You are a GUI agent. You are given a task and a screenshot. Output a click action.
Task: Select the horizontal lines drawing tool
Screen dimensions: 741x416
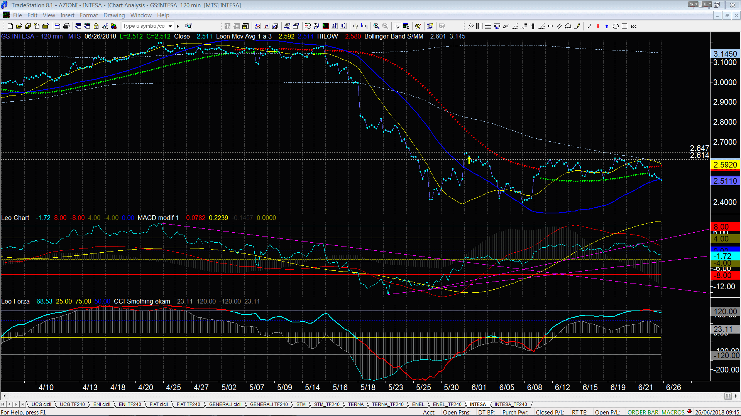(488, 26)
